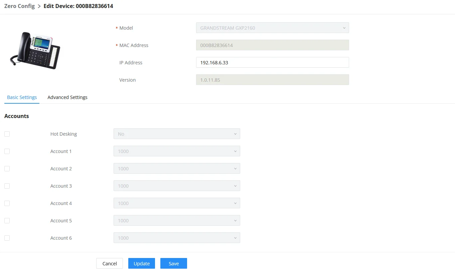The image size is (455, 273).
Task: Expand the Account 3 extension dropdown
Action: tap(177, 186)
